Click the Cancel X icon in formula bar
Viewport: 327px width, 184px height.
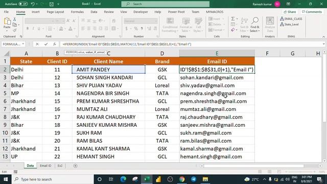click(x=37, y=44)
